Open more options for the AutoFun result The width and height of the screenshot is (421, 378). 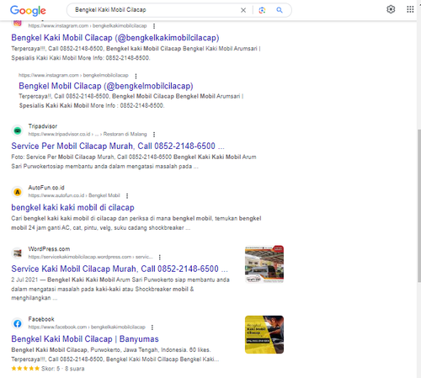click(127, 195)
